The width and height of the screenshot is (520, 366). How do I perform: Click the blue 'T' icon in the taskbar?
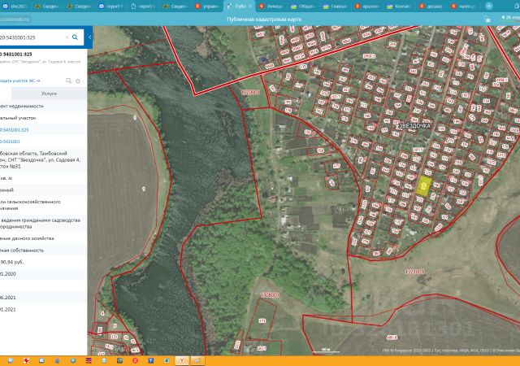tap(151, 360)
